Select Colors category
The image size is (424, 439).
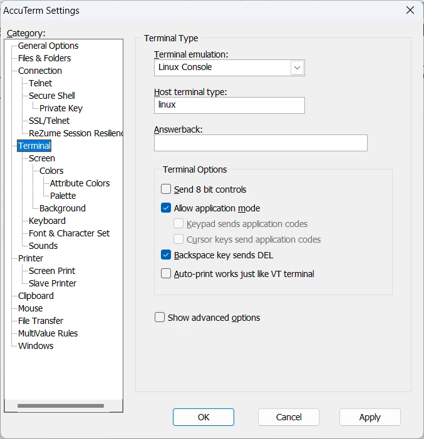point(51,171)
